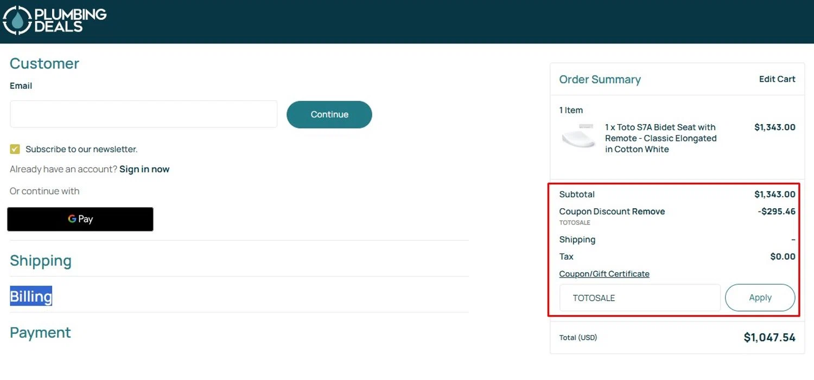Screen dimensions: 814x380
Task: Open the Sign in now link
Action: pyautogui.click(x=144, y=169)
